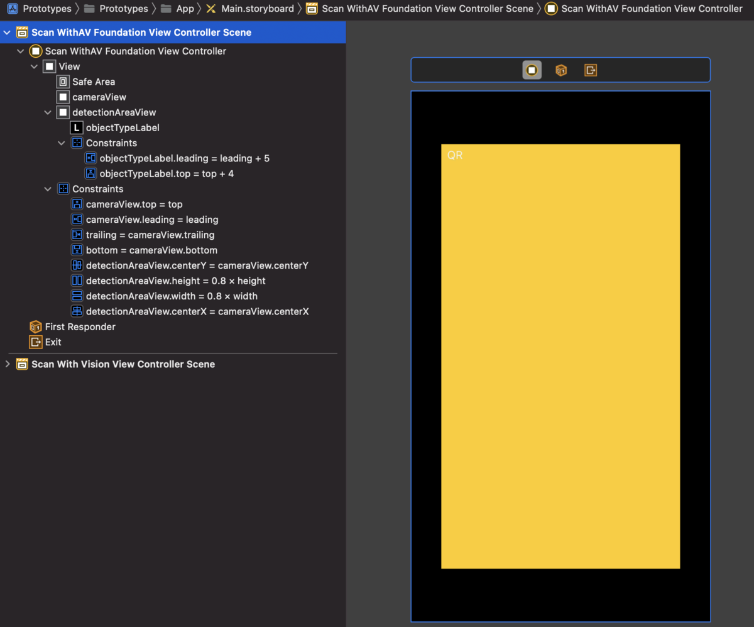Select detectionAreaView.height = 0.8 × height constraint
754x627 pixels.
click(173, 281)
